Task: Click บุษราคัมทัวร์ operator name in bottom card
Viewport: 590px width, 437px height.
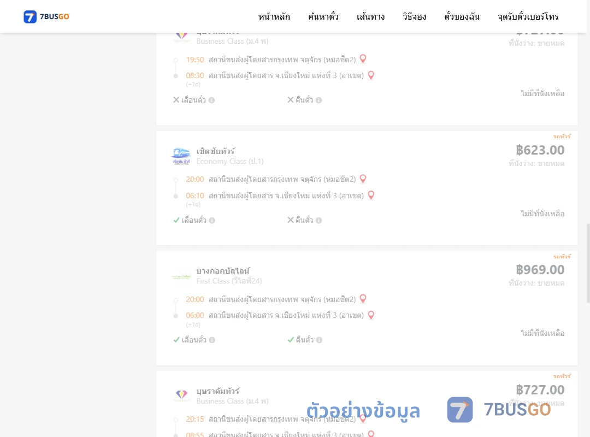Action: click(218, 391)
